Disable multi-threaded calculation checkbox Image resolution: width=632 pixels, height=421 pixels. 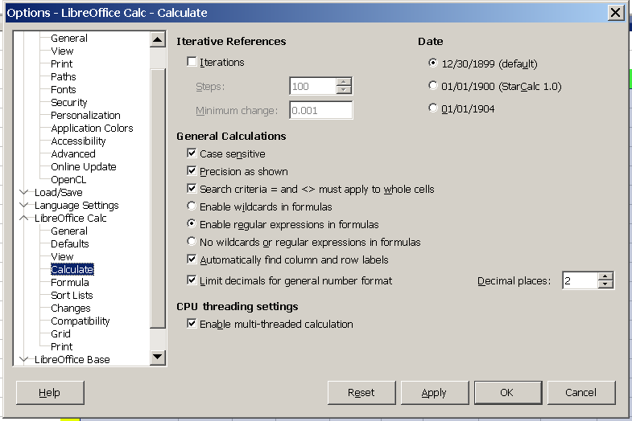[192, 324]
